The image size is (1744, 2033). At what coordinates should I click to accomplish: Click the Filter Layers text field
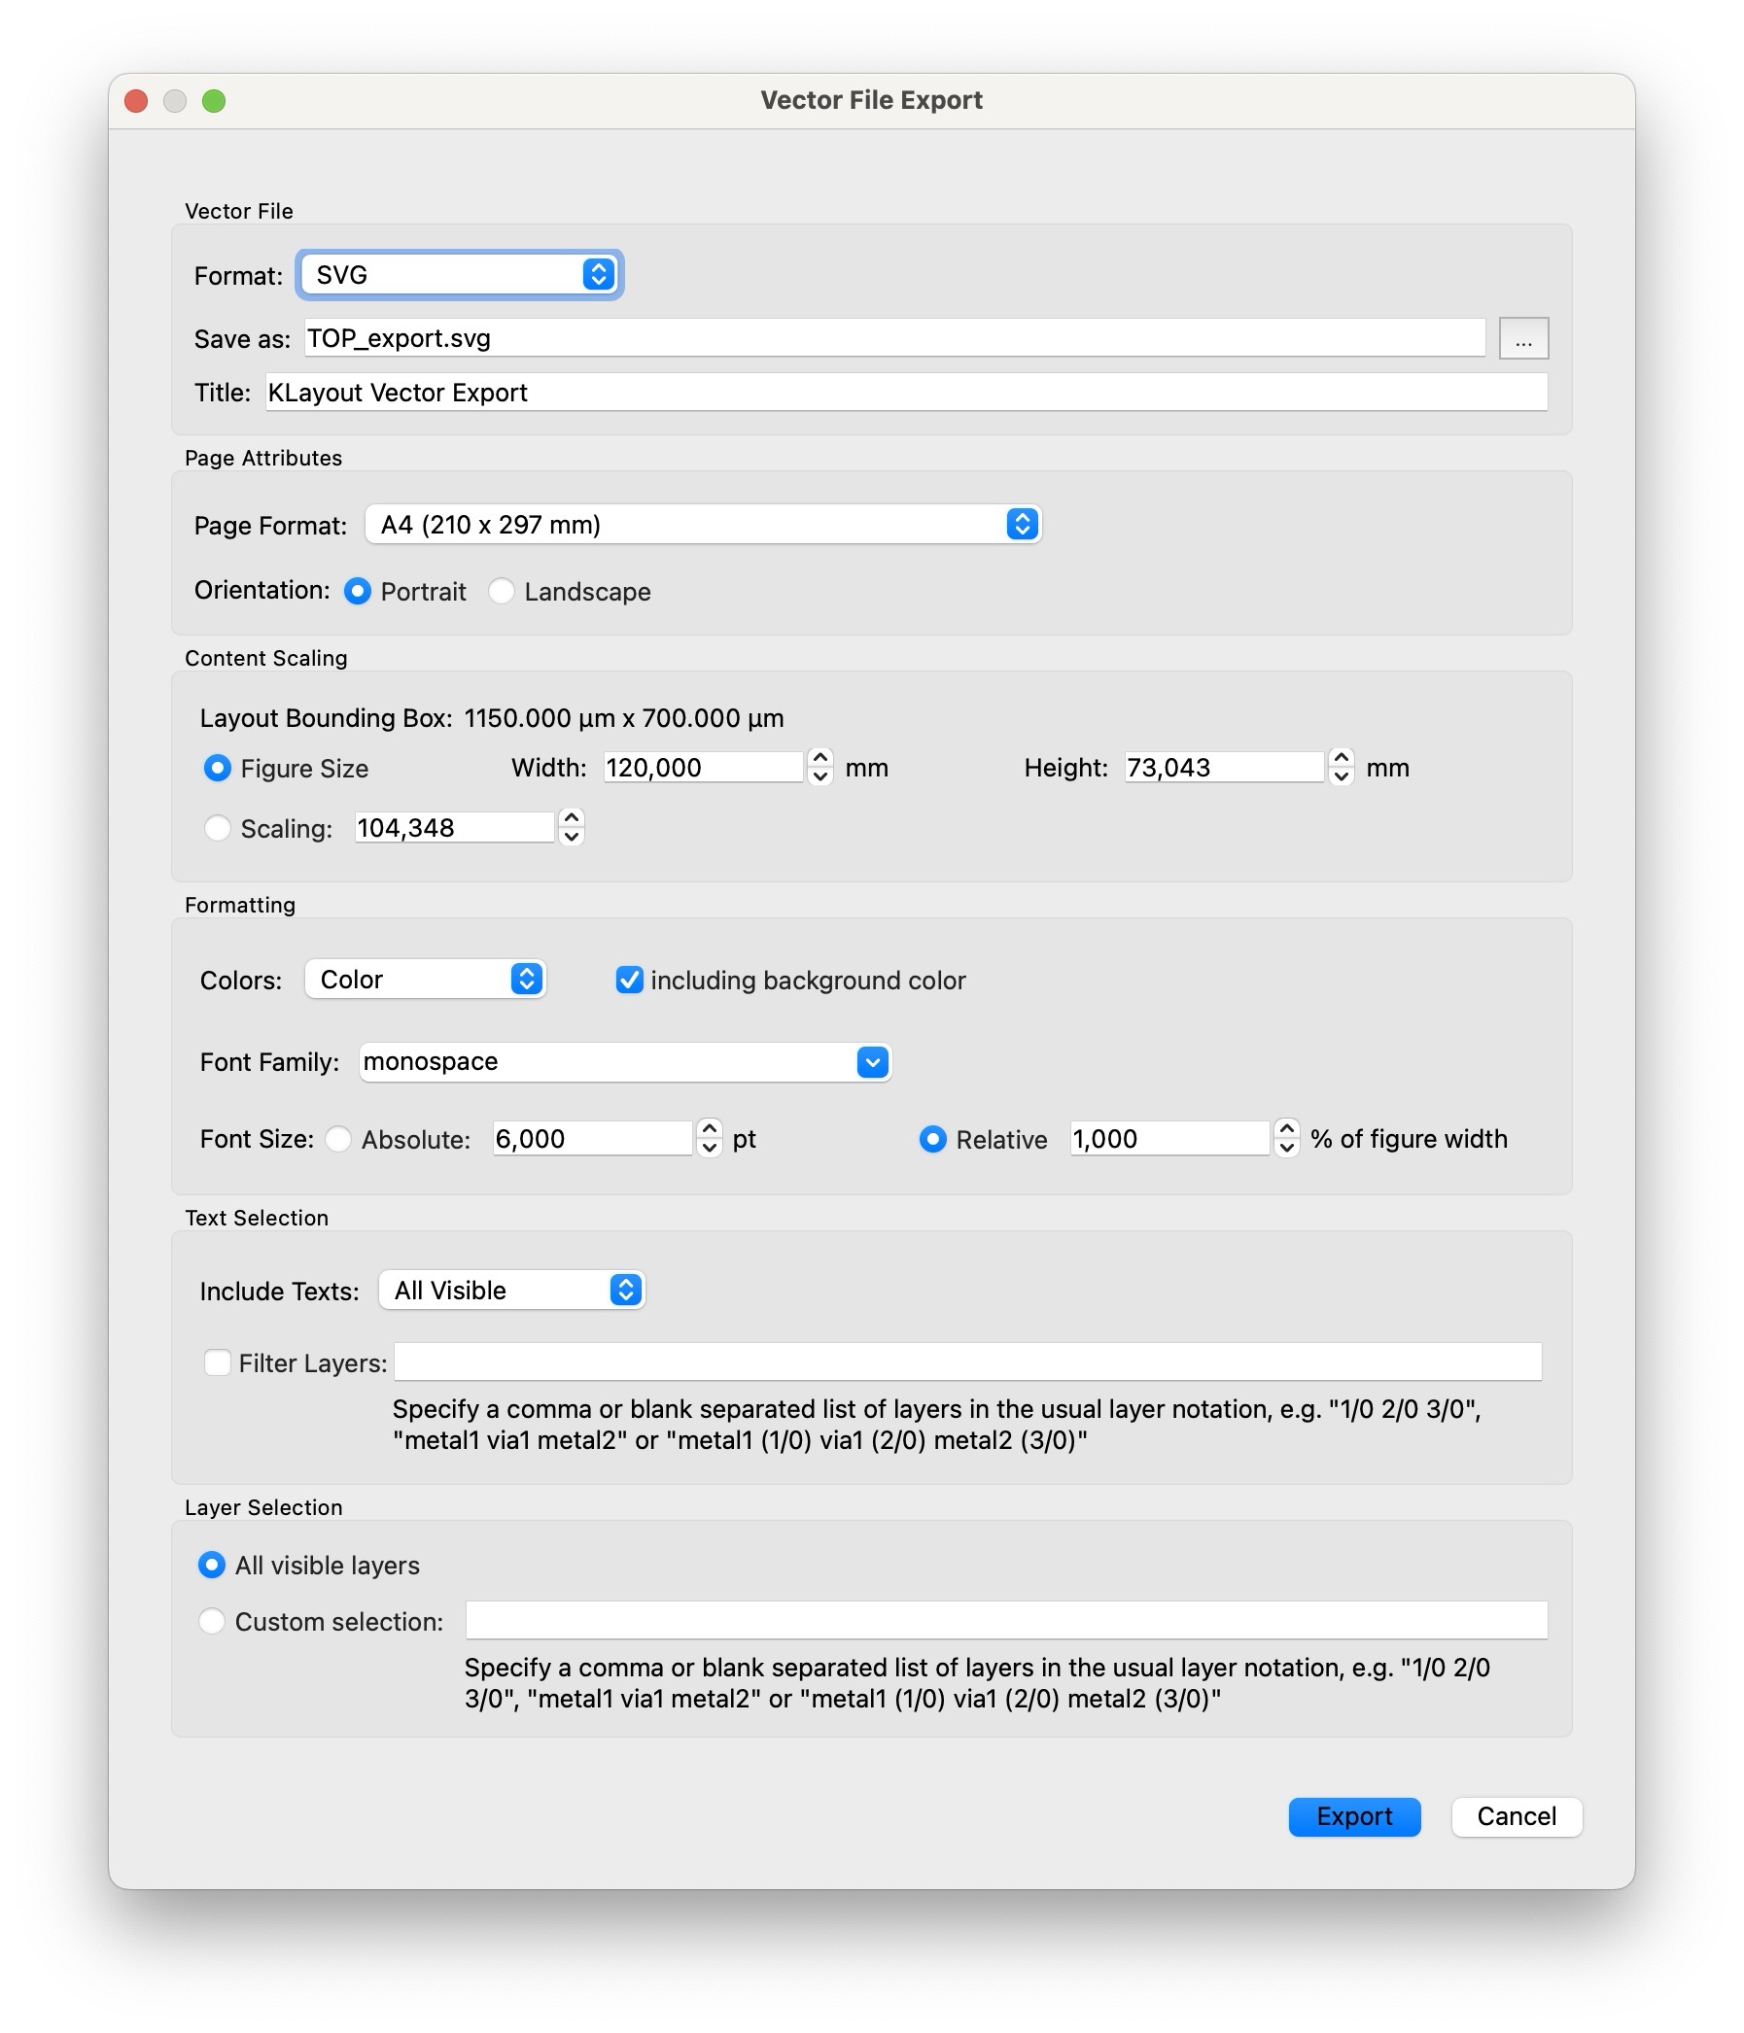(967, 1361)
